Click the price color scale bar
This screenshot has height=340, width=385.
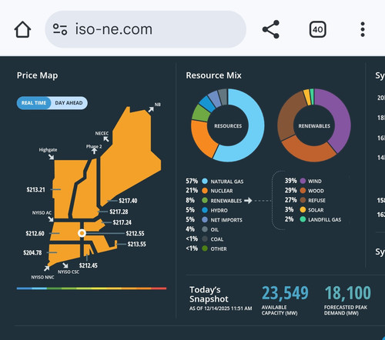click(x=92, y=288)
